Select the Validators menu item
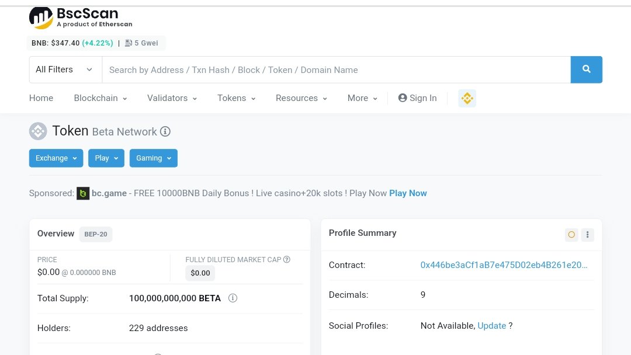Viewport: 631px width, 355px height. [168, 98]
